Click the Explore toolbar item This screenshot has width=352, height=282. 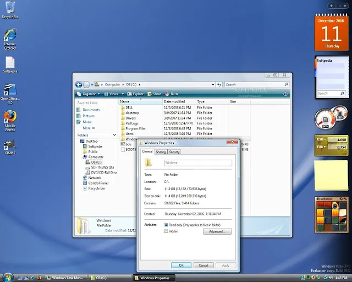(x=135, y=94)
